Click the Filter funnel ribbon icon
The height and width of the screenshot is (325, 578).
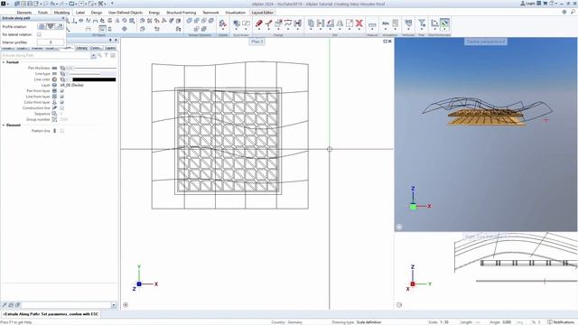(x=422, y=23)
